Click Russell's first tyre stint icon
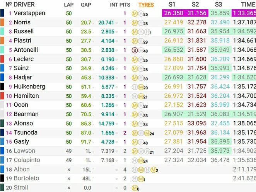The height and width of the screenshot is (192, 256). 135,32
